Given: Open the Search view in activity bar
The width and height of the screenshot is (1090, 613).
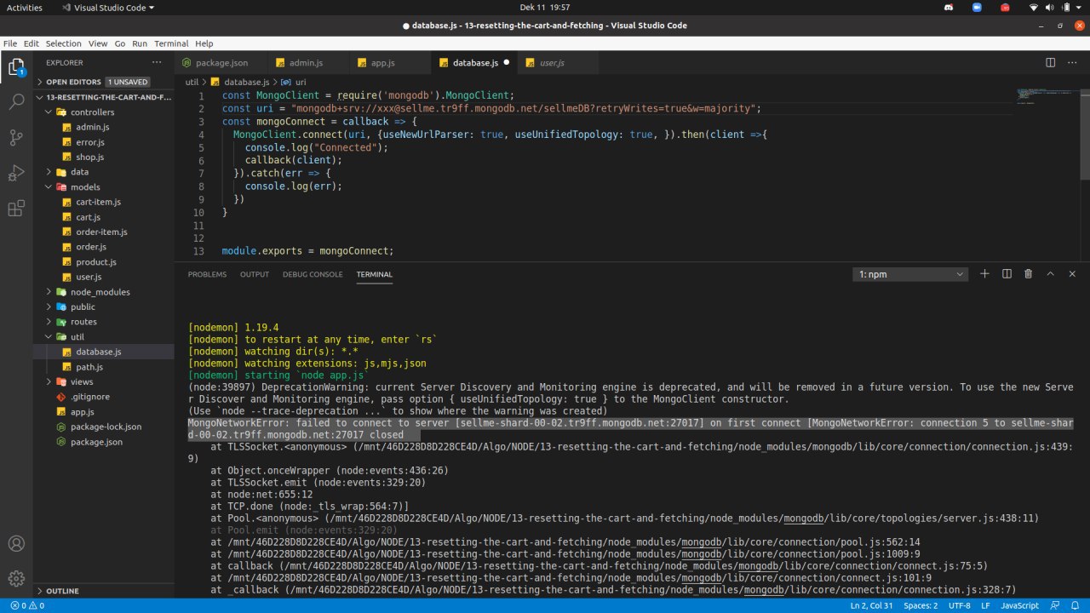Looking at the screenshot, I should [x=16, y=102].
